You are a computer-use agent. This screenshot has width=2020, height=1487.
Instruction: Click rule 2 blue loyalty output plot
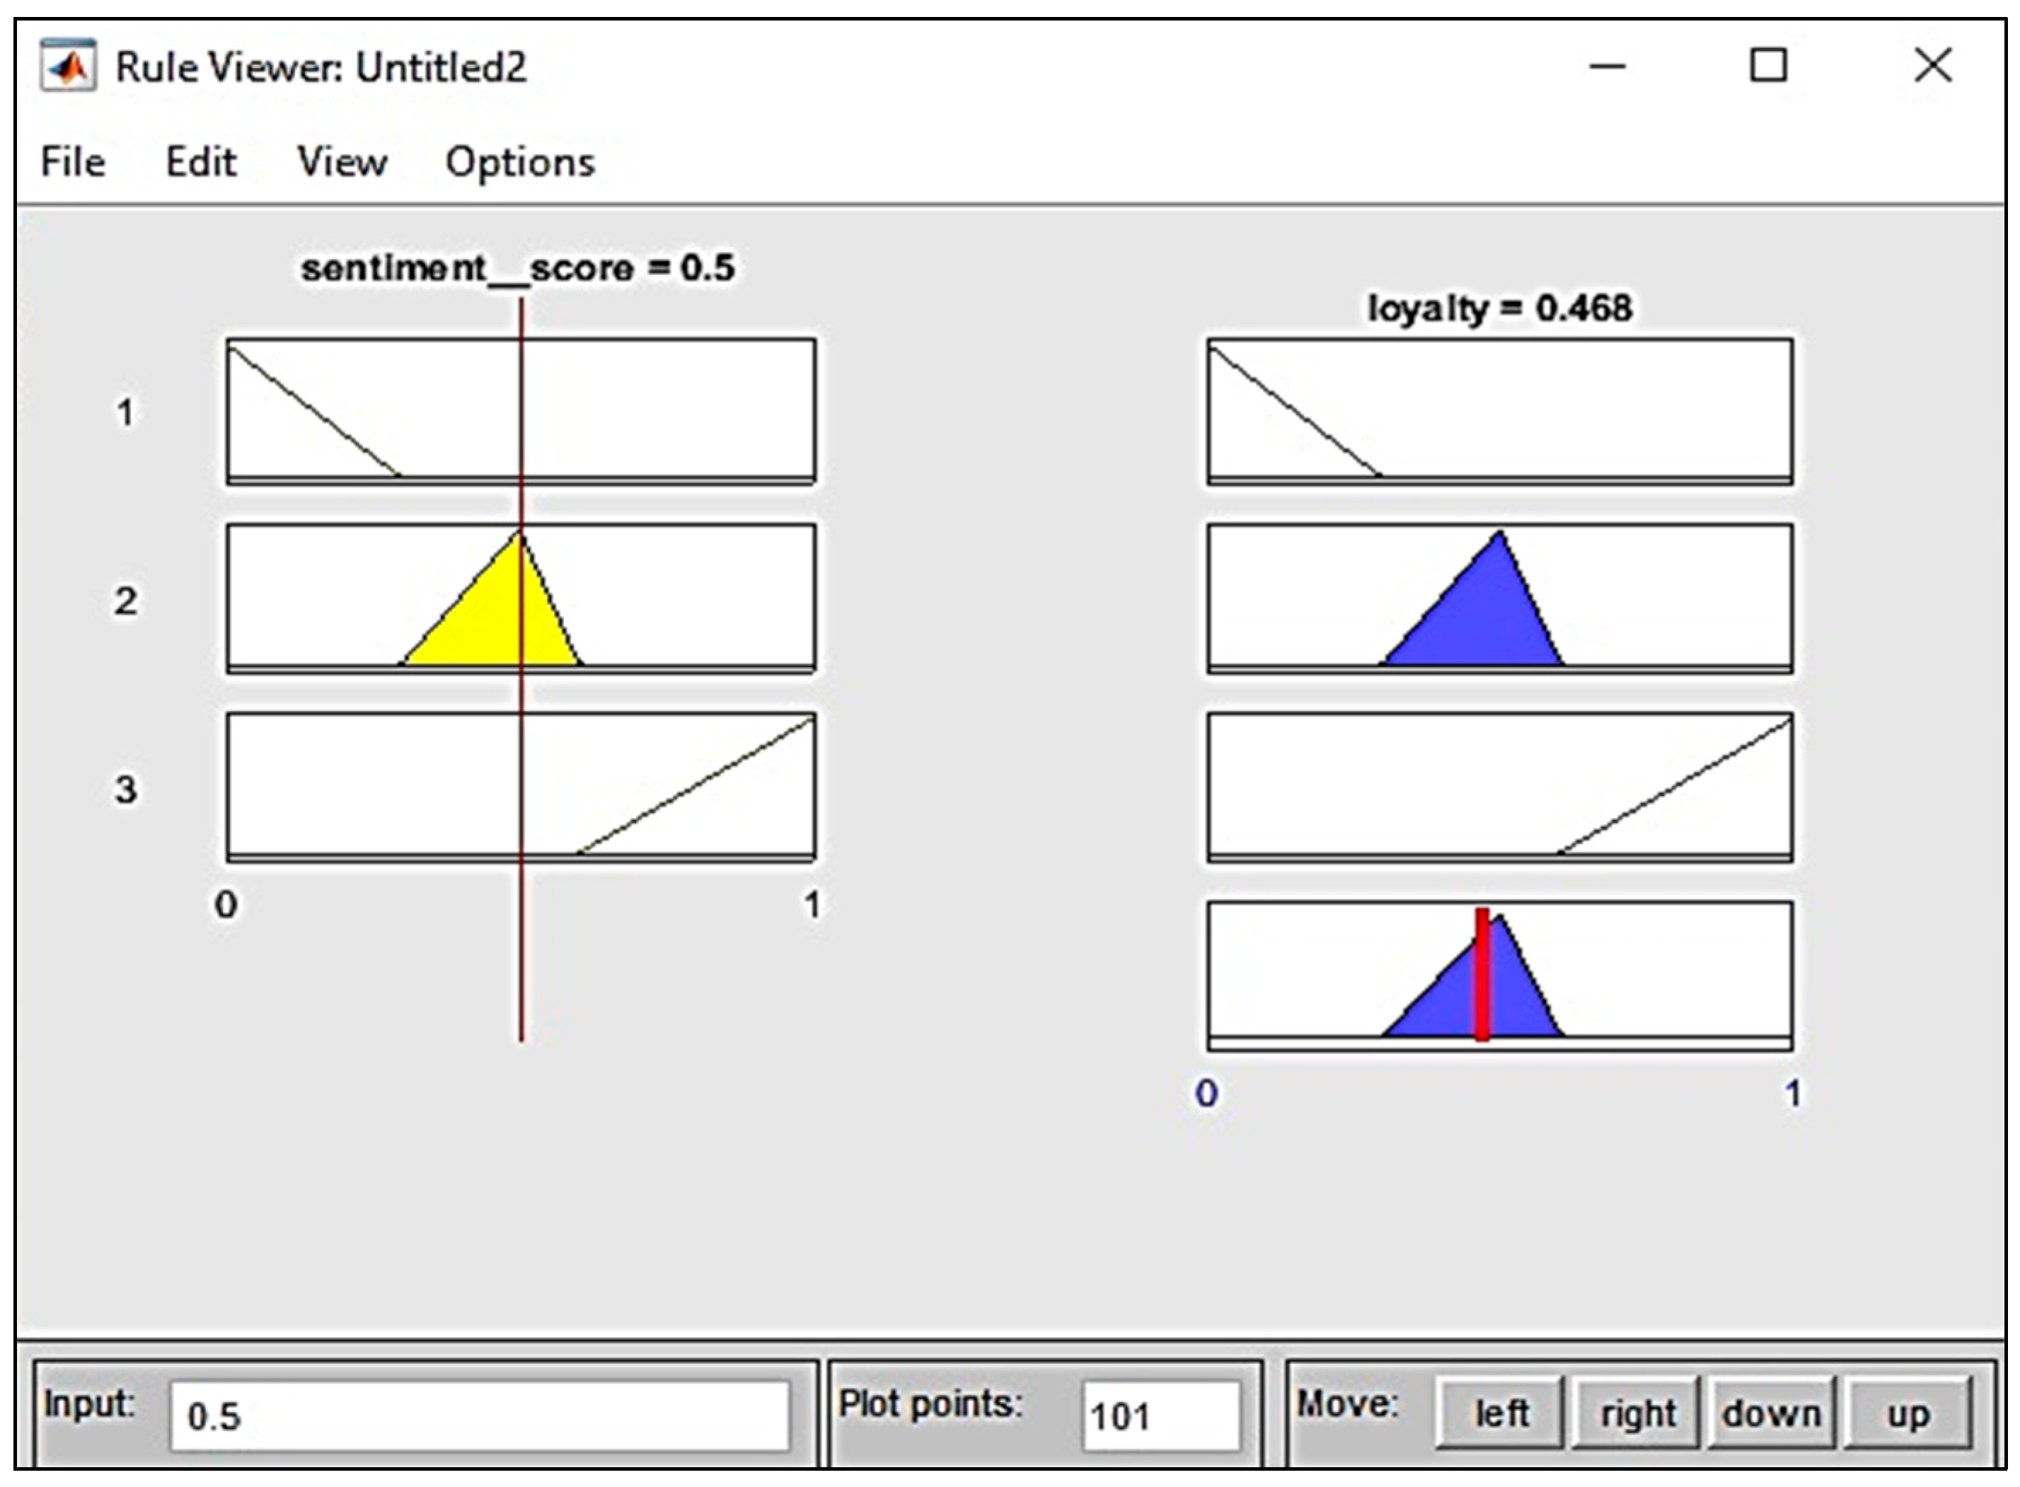(1500, 598)
